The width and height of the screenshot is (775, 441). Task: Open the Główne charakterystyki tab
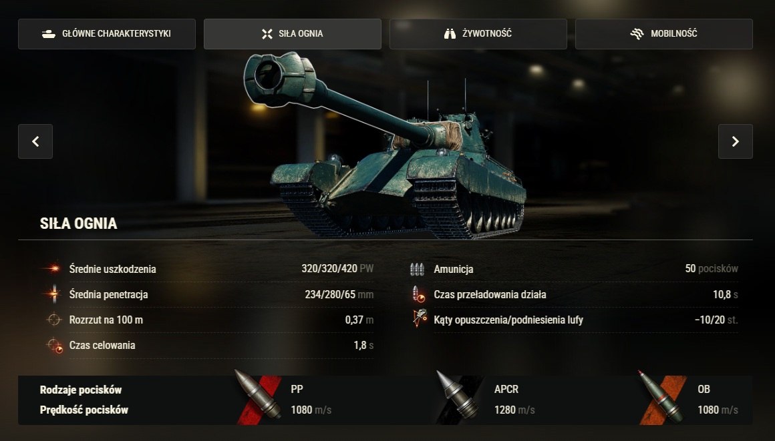(107, 33)
